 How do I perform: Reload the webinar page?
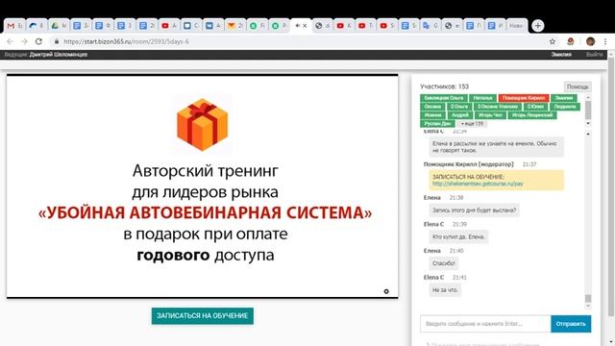38,41
